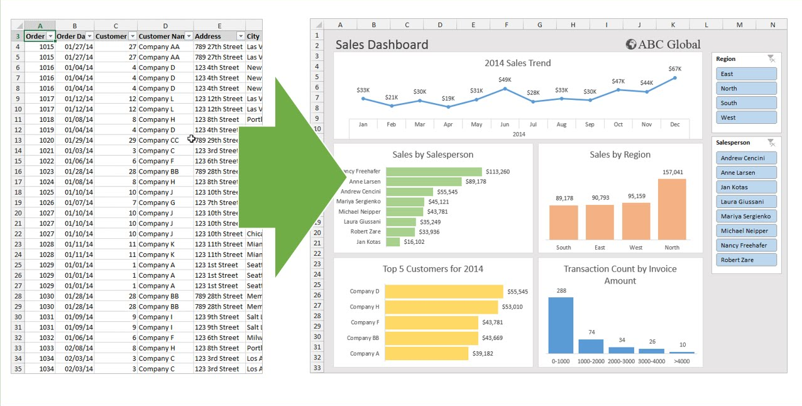This screenshot has width=802, height=406.
Task: Click the select-all corner of the data table
Action: [18, 26]
